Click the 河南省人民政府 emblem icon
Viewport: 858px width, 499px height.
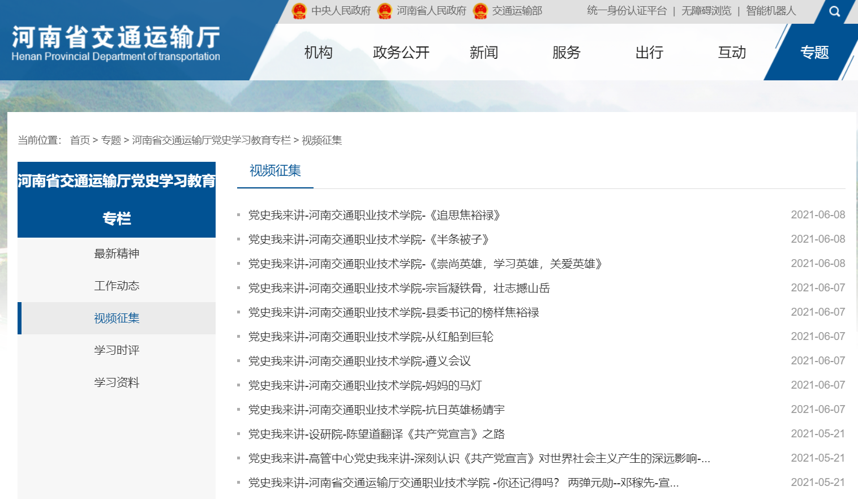coord(385,11)
